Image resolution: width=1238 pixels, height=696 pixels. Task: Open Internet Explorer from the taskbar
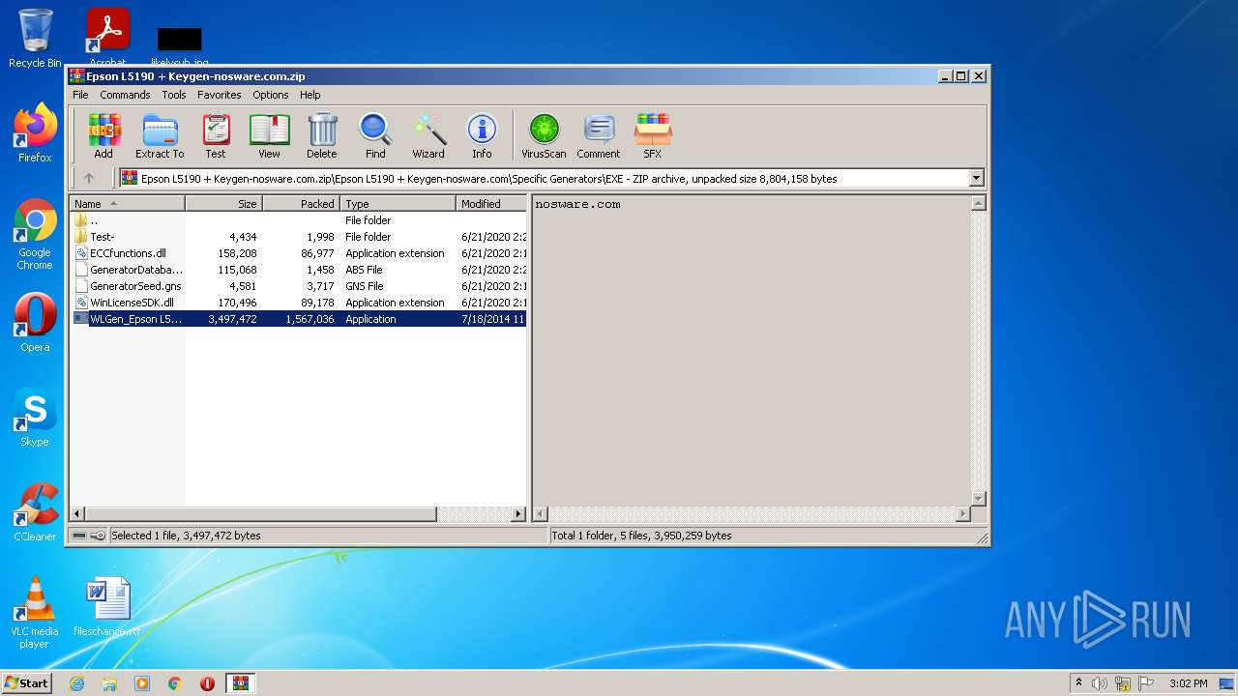(76, 683)
